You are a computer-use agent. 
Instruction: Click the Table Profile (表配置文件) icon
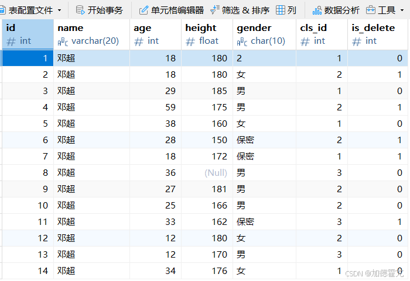2,10
